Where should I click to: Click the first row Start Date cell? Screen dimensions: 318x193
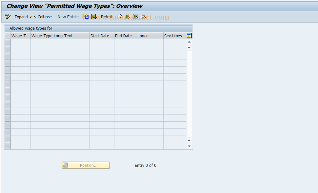102,43
